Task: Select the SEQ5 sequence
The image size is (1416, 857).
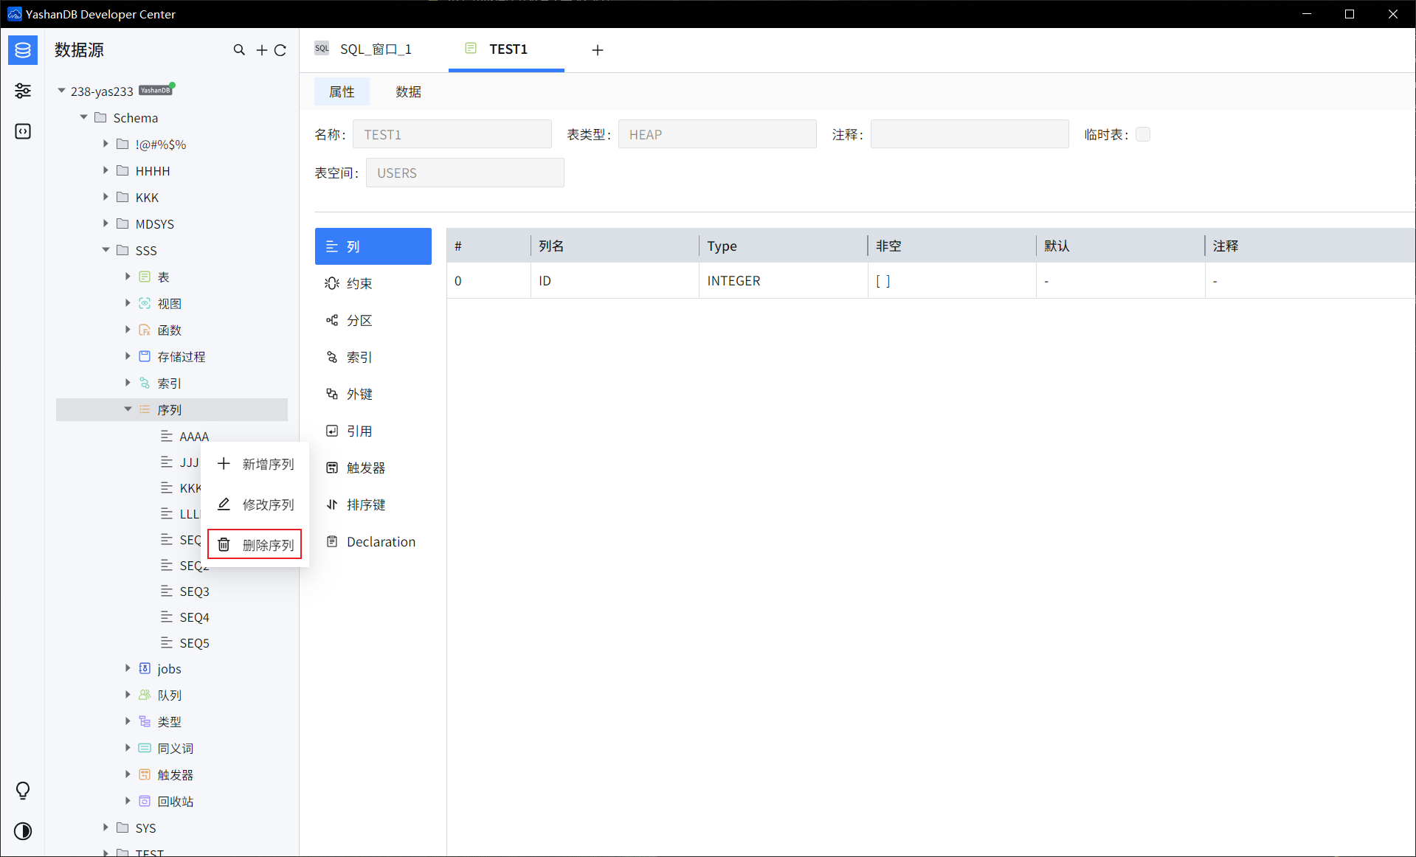Action: tap(194, 642)
